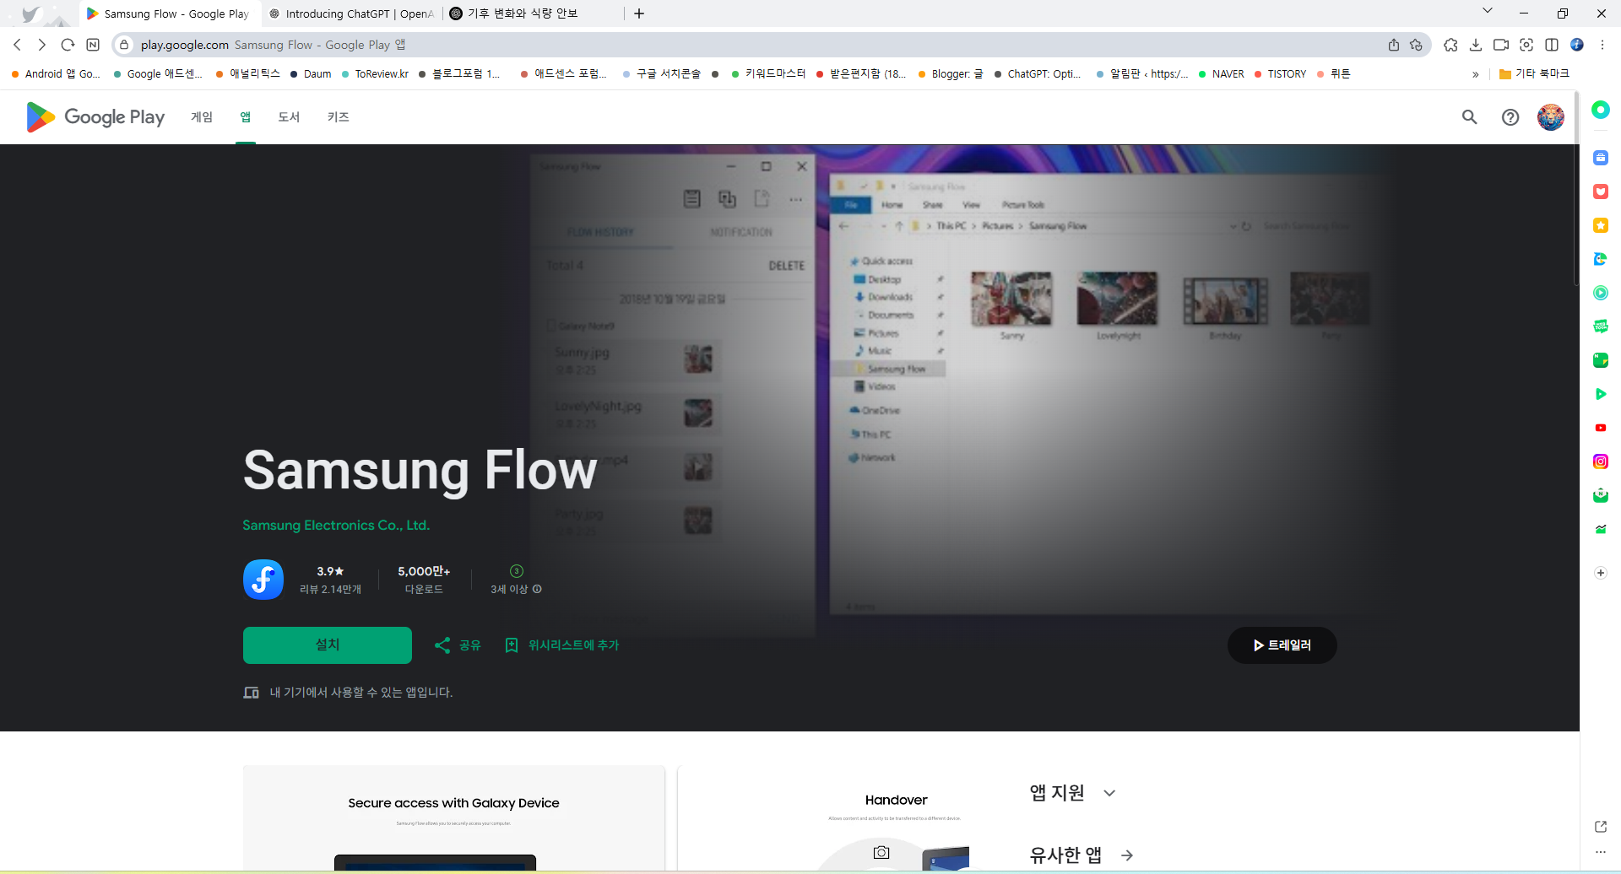Open the bookmarks overflow chevron
The height and width of the screenshot is (874, 1621).
click(1475, 74)
